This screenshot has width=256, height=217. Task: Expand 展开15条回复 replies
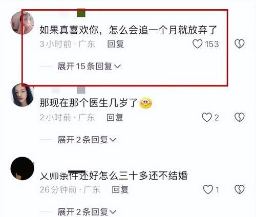pyautogui.click(x=89, y=66)
